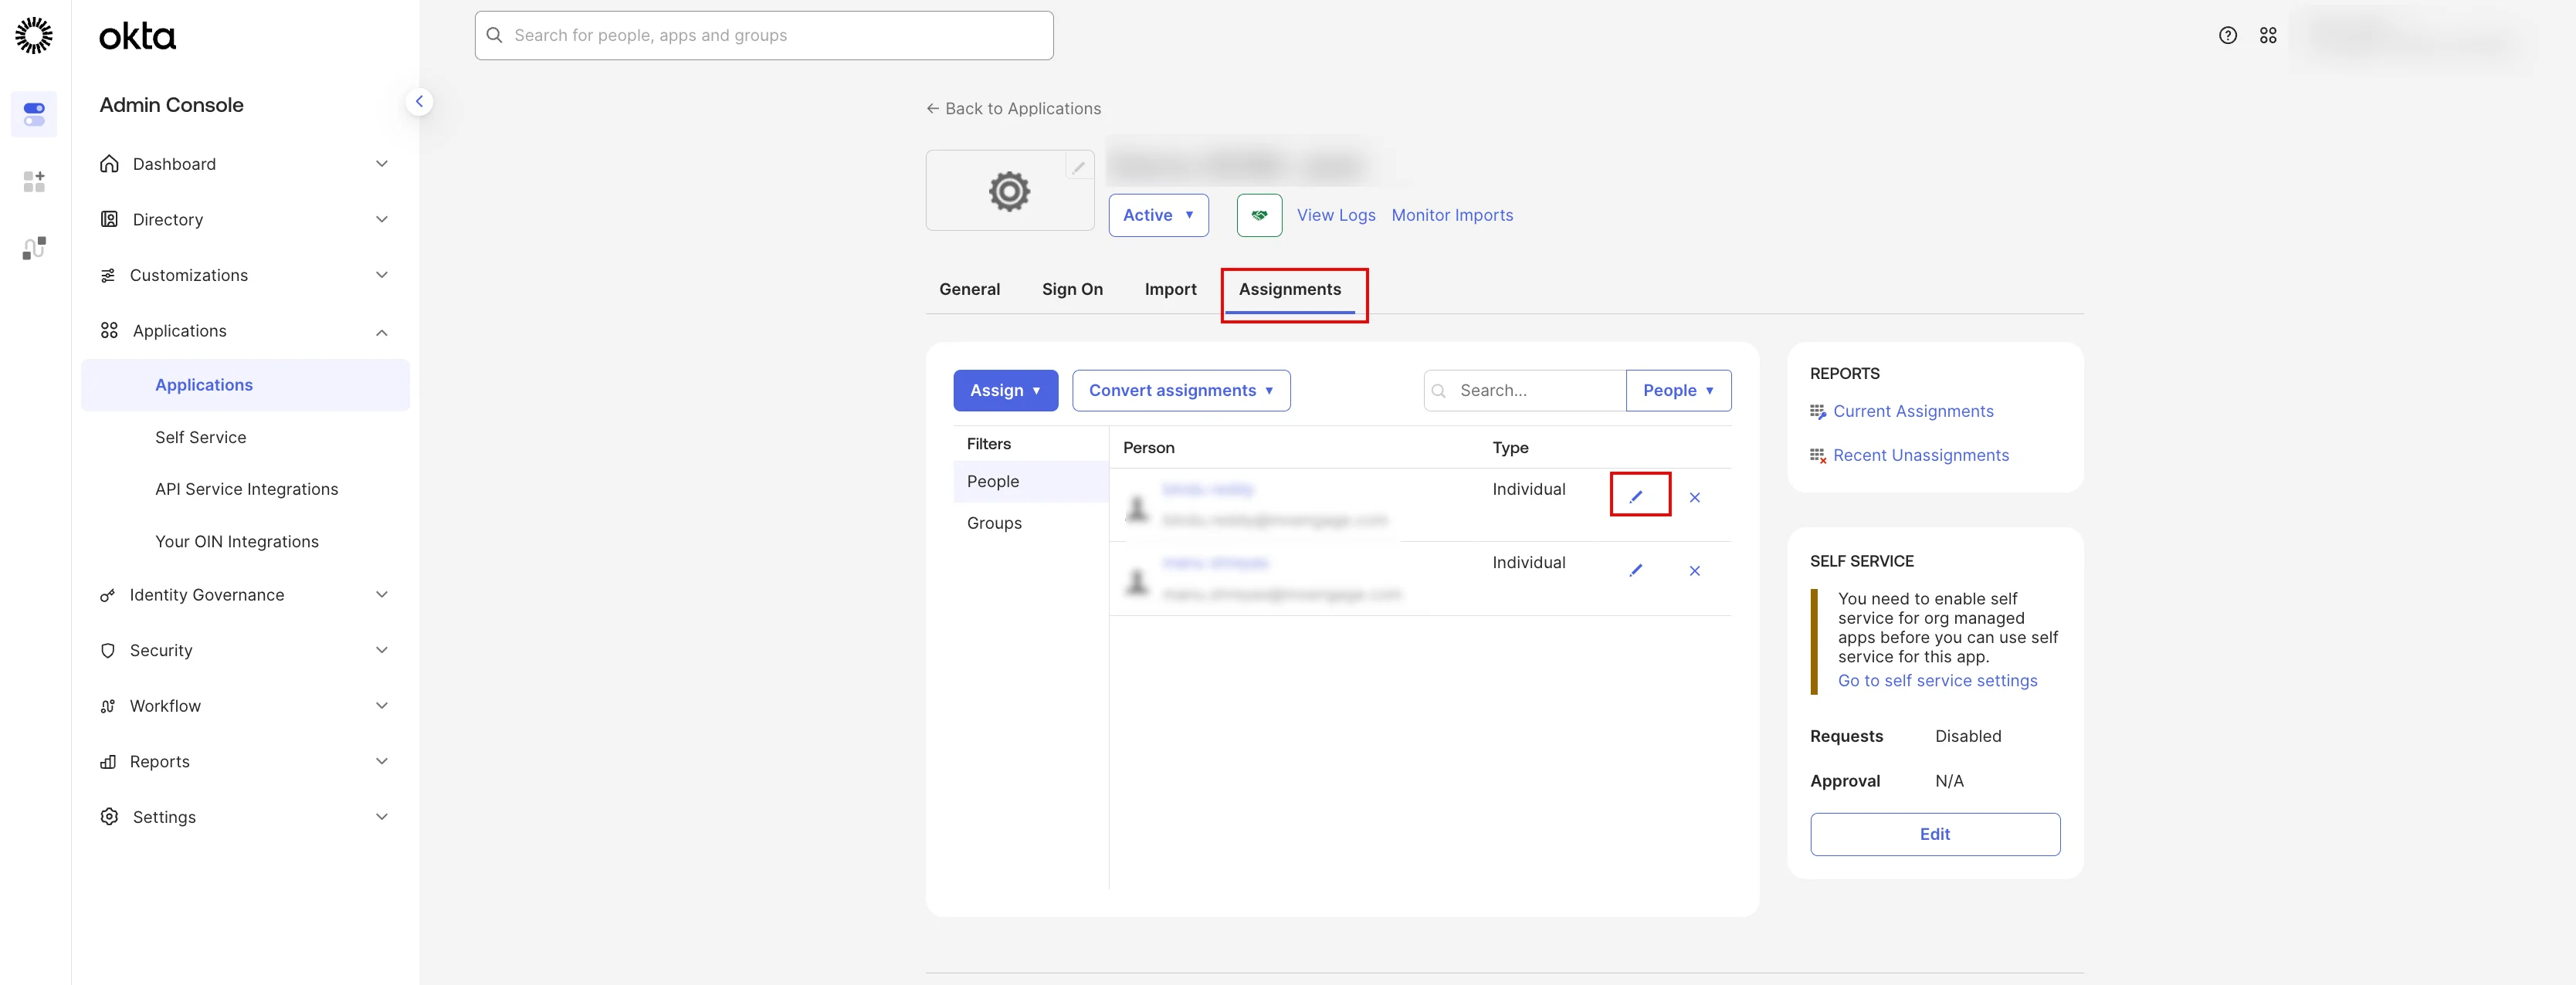
Task: Open the Monitor Imports link
Action: point(1452,215)
